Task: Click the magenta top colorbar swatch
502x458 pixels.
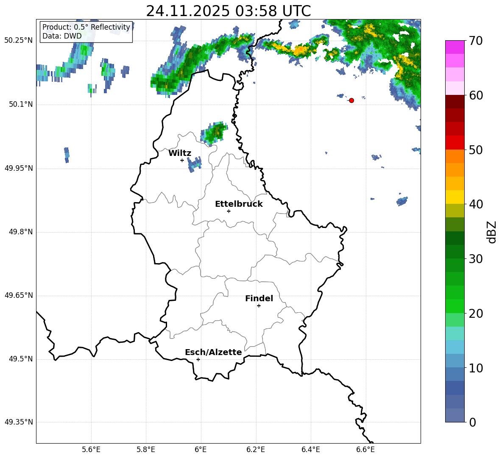Action: pyautogui.click(x=455, y=47)
